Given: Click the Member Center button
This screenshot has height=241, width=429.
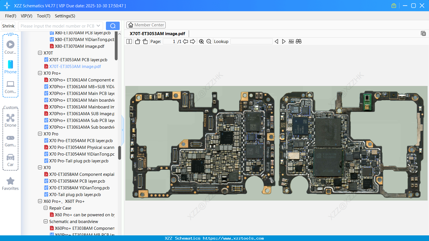Looking at the screenshot, I should pos(146,25).
